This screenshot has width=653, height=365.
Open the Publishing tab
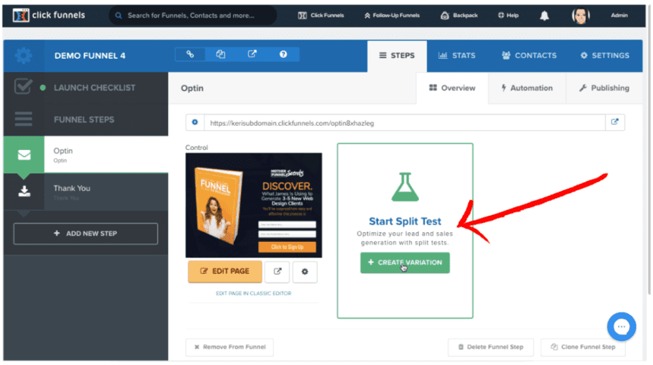tap(604, 88)
